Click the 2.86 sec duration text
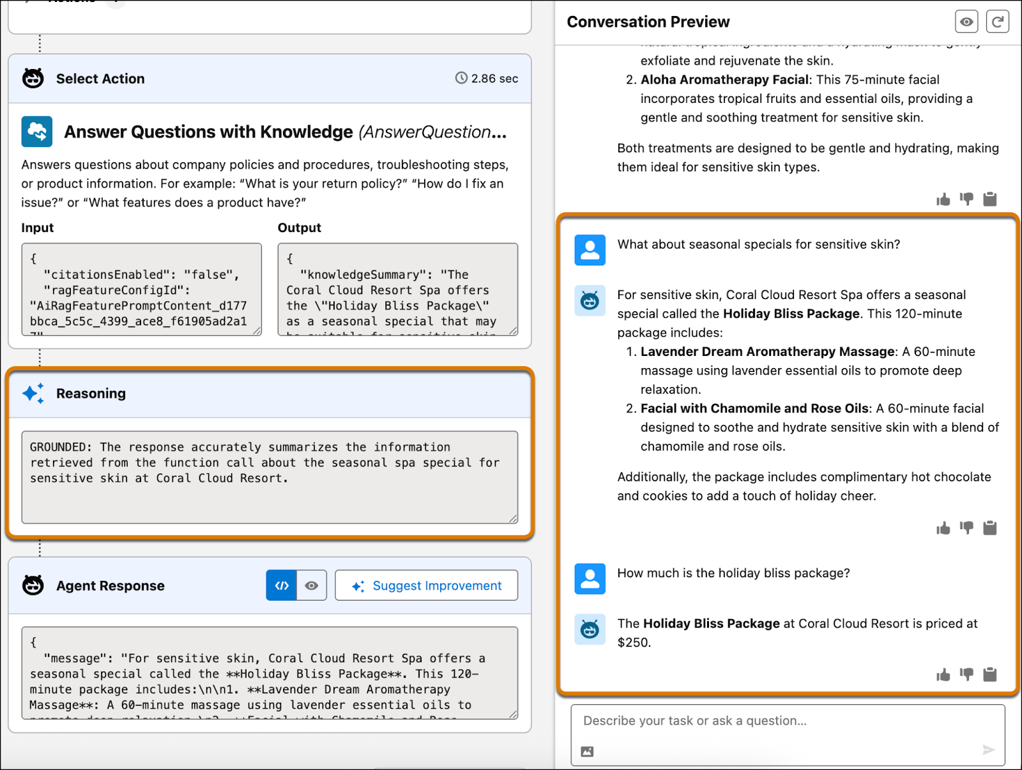Screen dimensions: 1022x770 495,79
